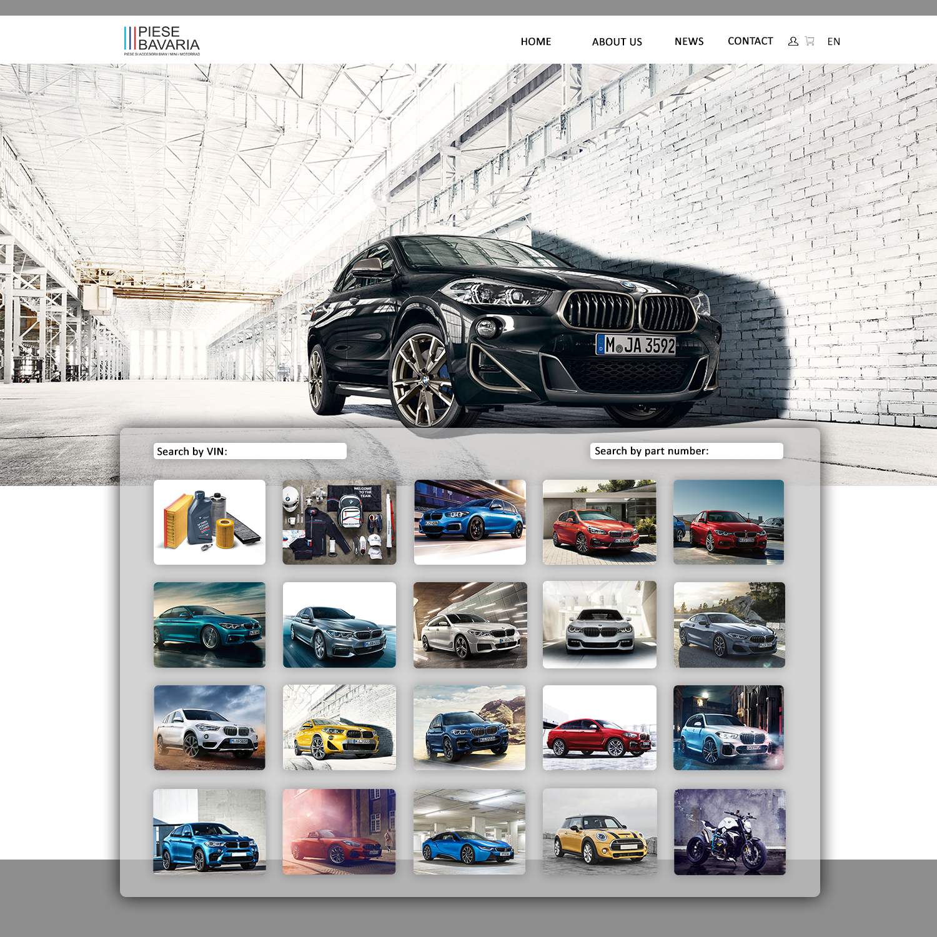Click the Piese Bavaria logo
Screen dimensions: 937x937
[162, 41]
